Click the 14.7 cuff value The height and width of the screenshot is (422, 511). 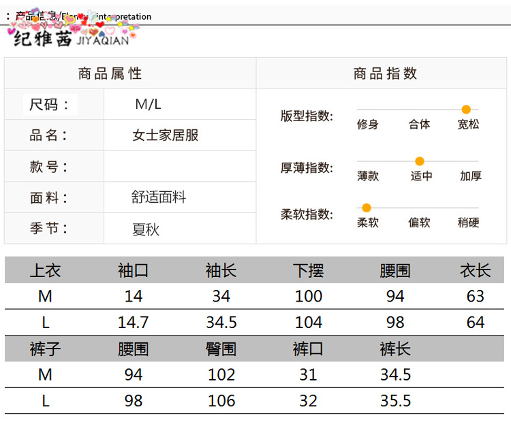(x=134, y=323)
